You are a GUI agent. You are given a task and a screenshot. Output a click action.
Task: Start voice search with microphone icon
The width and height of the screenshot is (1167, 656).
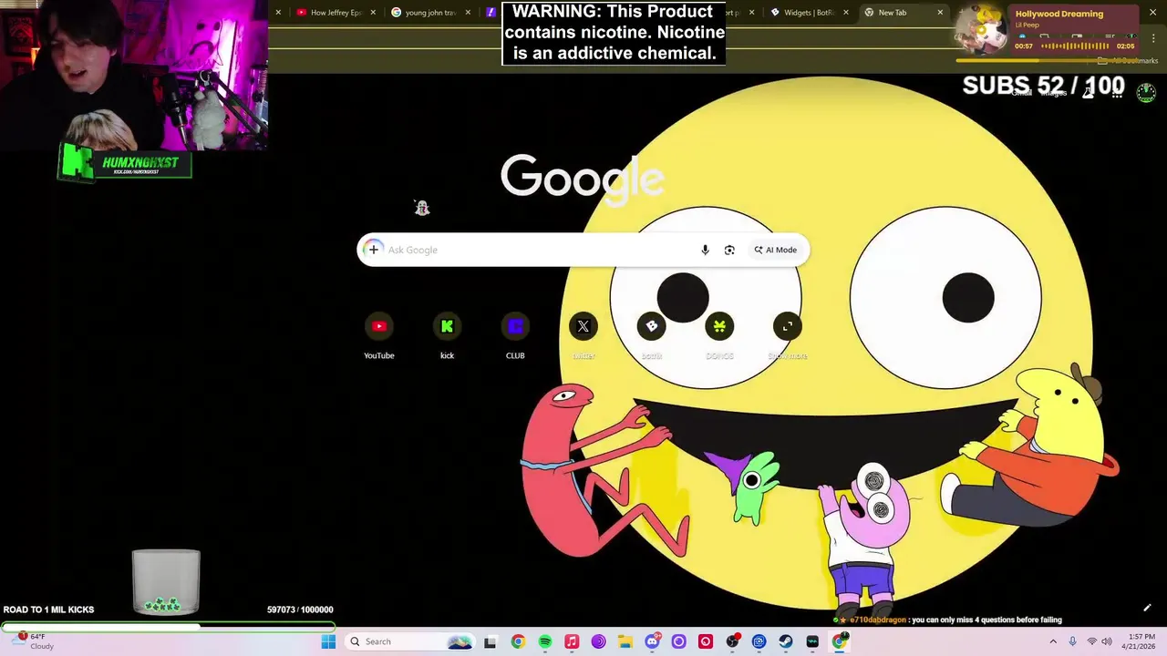coord(705,250)
